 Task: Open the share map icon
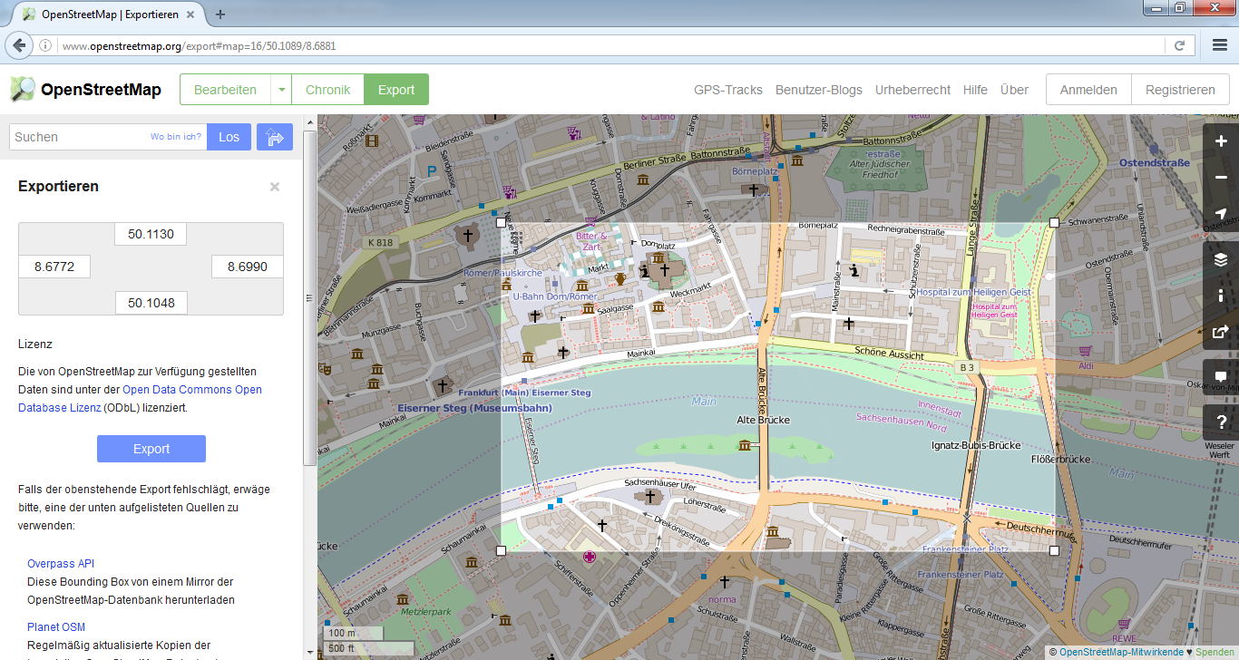point(1221,332)
